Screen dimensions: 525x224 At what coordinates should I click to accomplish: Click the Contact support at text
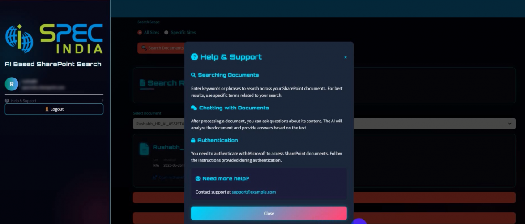[x=213, y=192]
